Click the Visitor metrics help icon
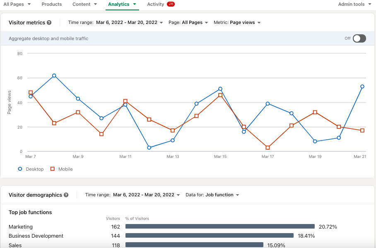Image resolution: width=376 pixels, height=248 pixels. coord(49,22)
